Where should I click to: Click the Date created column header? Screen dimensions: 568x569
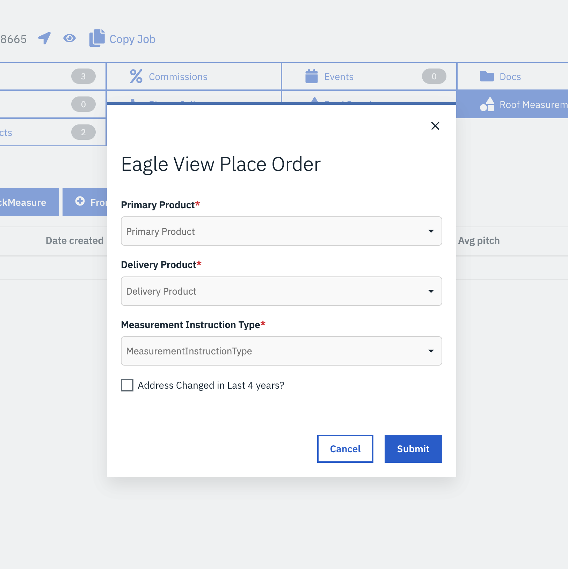(x=74, y=240)
